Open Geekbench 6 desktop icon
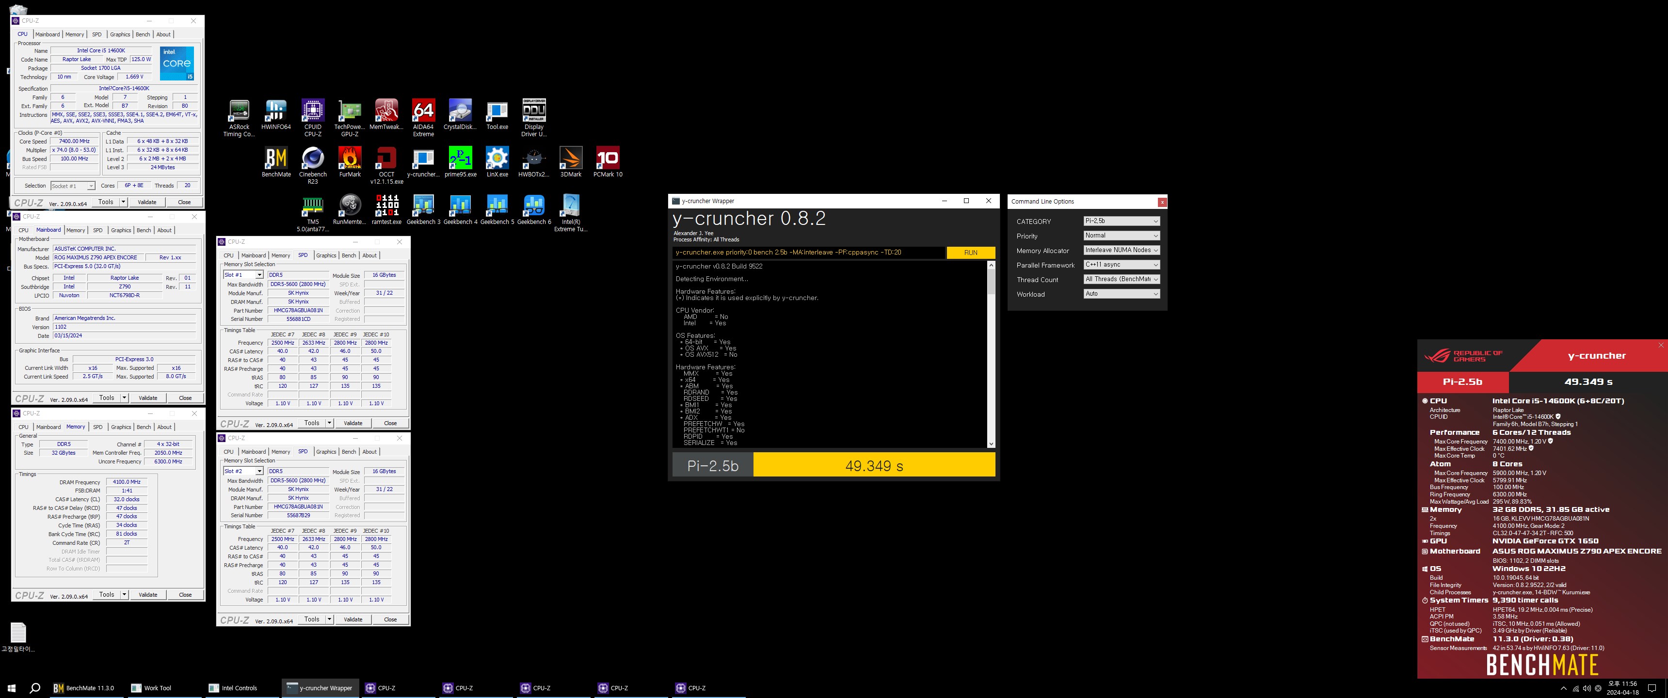Screen dimensions: 1668x698 pos(534,210)
